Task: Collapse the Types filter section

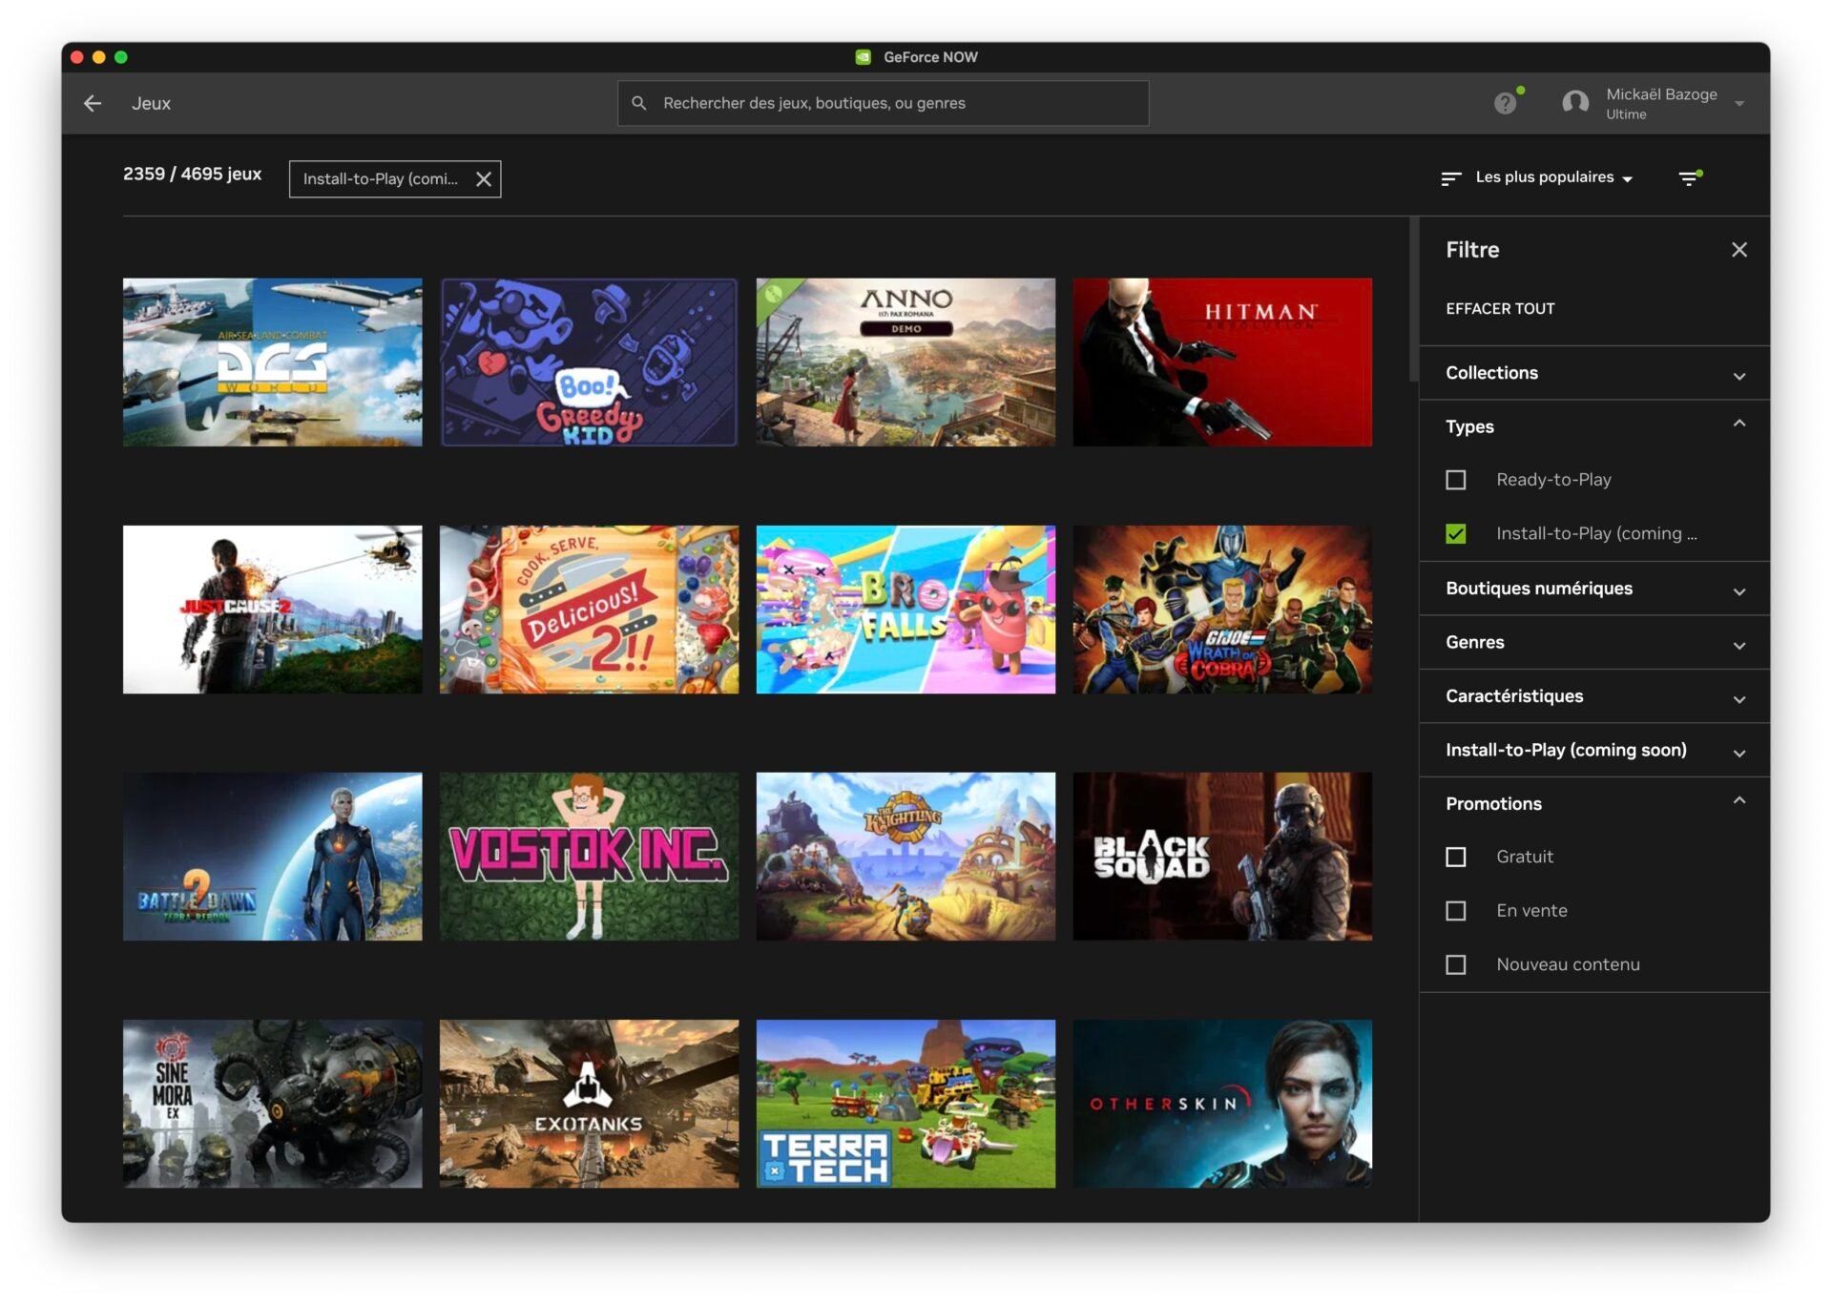Action: pos(1594,426)
